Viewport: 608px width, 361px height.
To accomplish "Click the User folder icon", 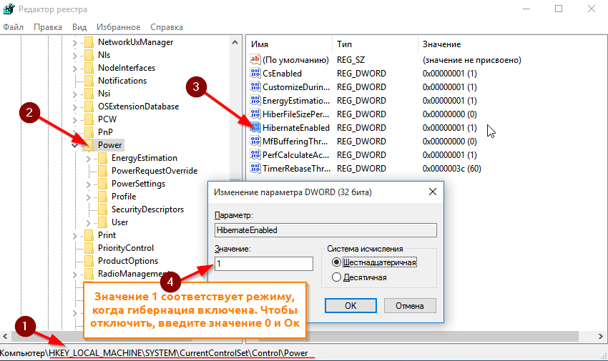I will tap(103, 222).
